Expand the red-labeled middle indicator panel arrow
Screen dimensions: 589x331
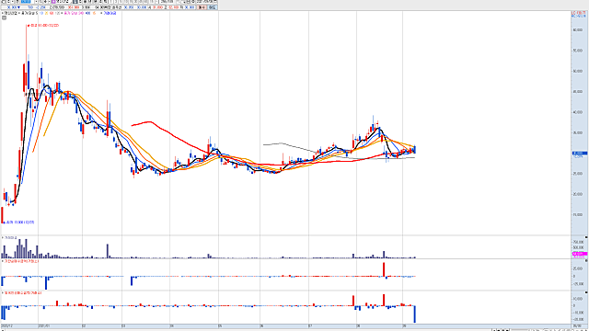(x=3, y=261)
